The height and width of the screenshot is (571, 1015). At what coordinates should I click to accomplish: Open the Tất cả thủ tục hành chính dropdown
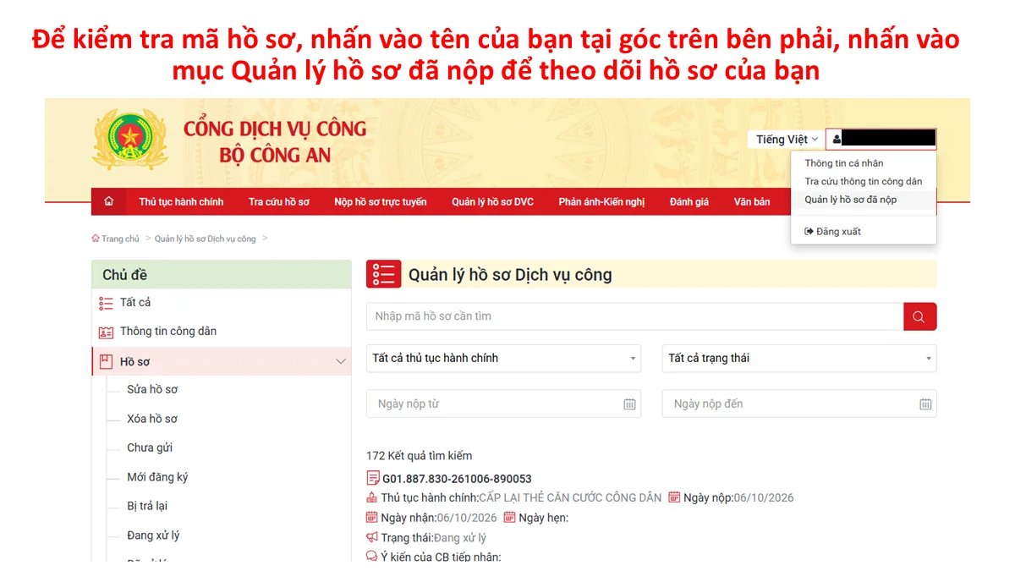pyautogui.click(x=503, y=359)
